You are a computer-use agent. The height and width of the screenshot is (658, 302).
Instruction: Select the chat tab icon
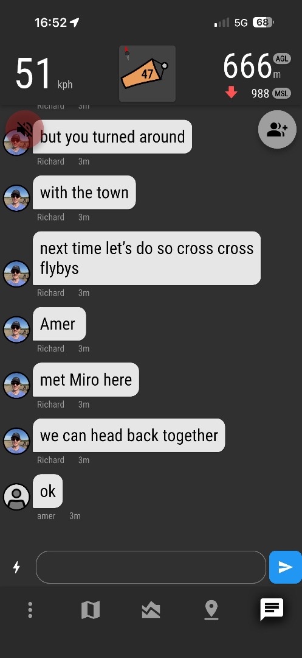(272, 609)
